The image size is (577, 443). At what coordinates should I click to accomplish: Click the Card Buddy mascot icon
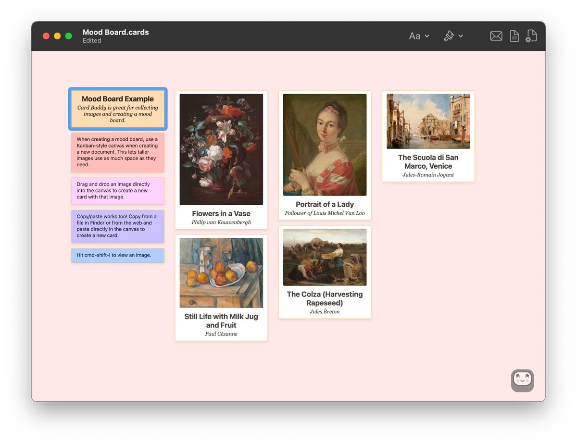click(x=522, y=380)
